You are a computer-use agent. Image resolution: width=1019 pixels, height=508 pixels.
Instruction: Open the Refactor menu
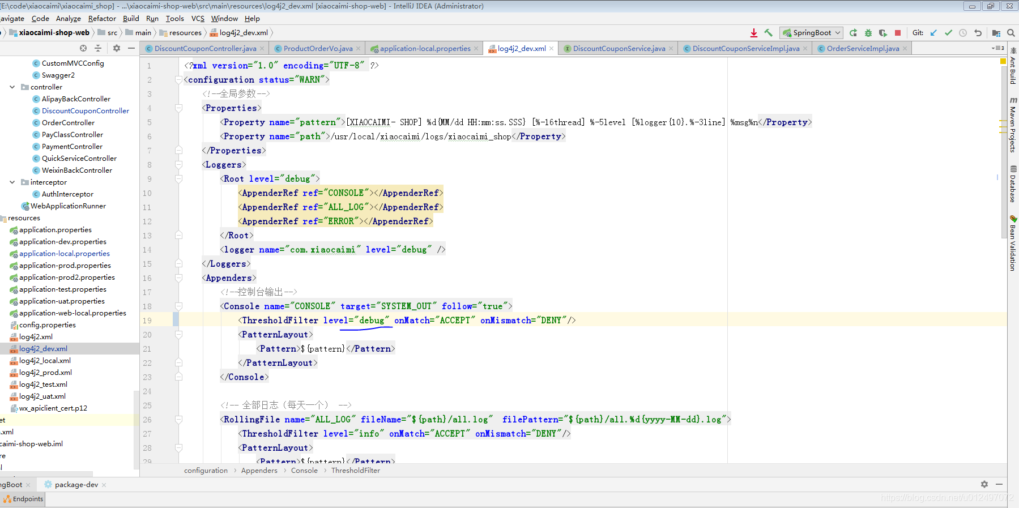coord(102,18)
